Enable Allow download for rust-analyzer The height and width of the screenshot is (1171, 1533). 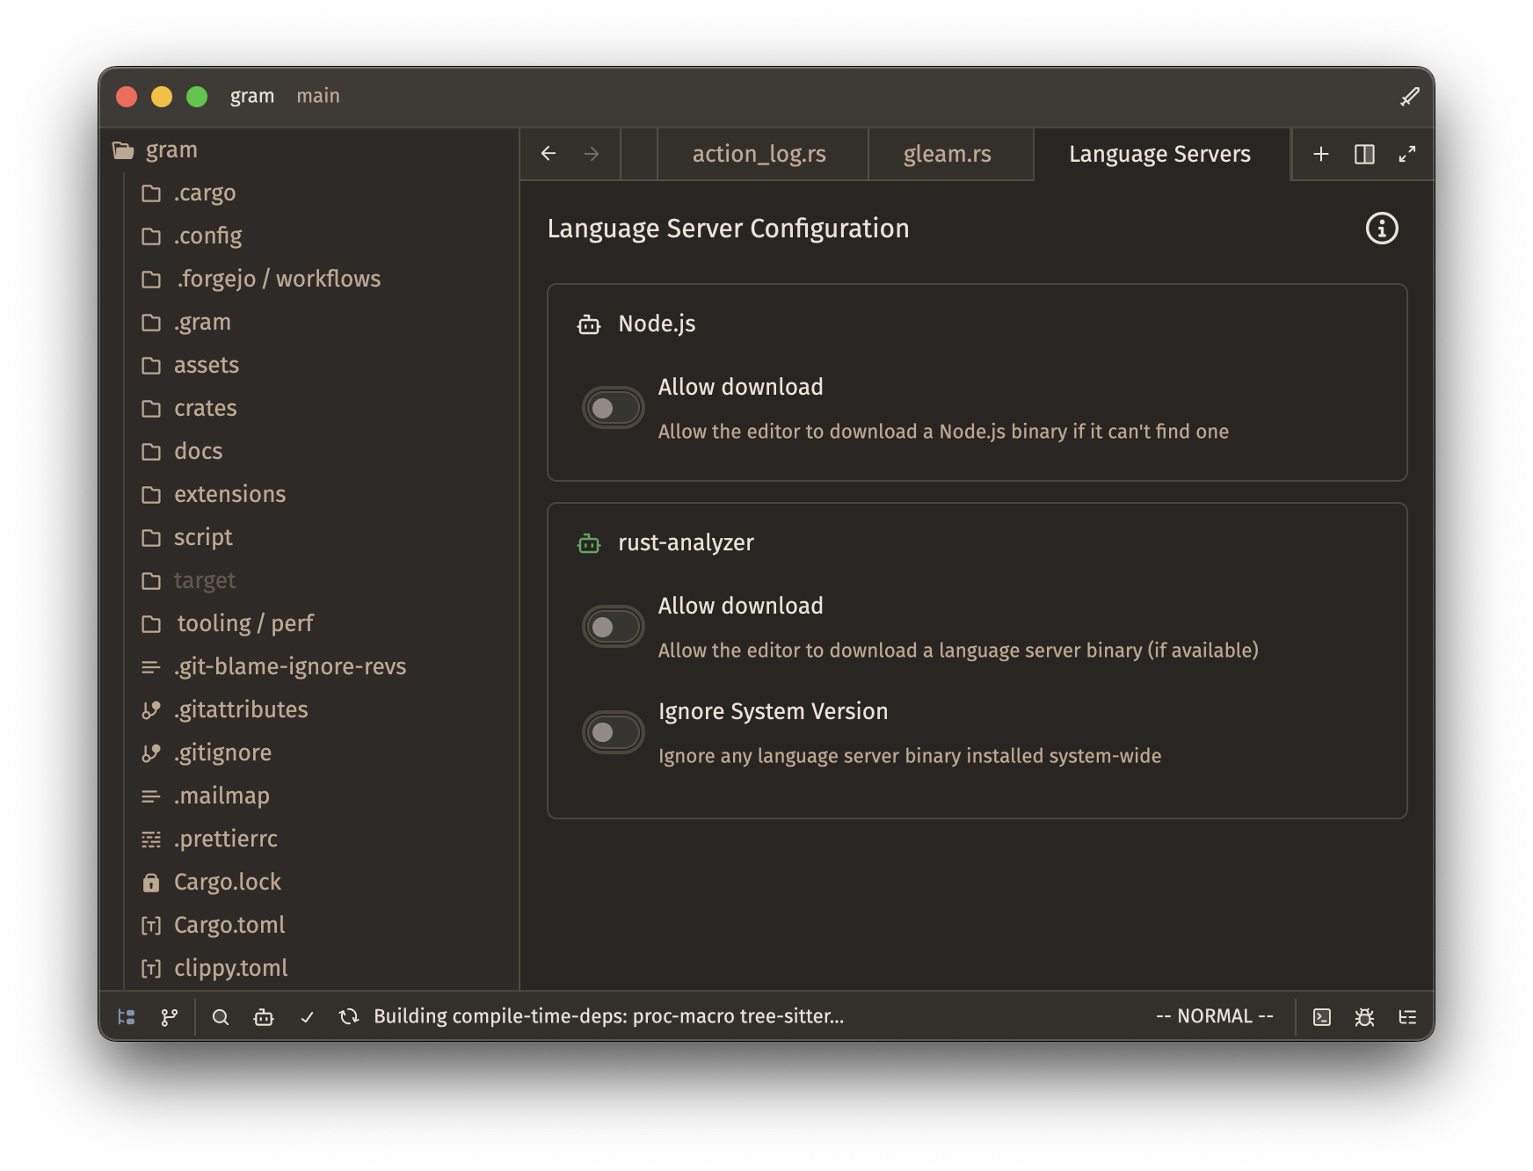(613, 626)
